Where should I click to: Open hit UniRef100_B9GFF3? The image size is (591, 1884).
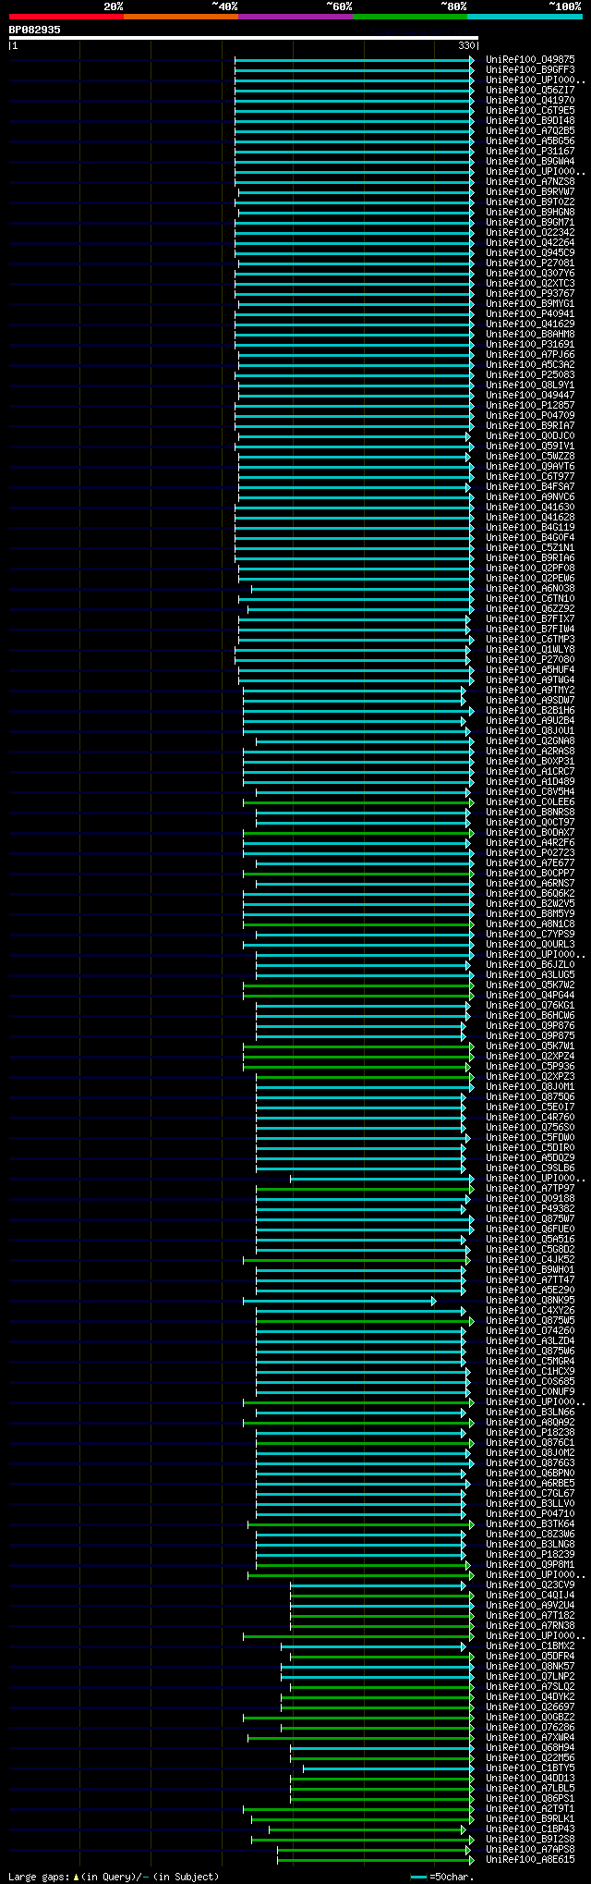point(530,69)
